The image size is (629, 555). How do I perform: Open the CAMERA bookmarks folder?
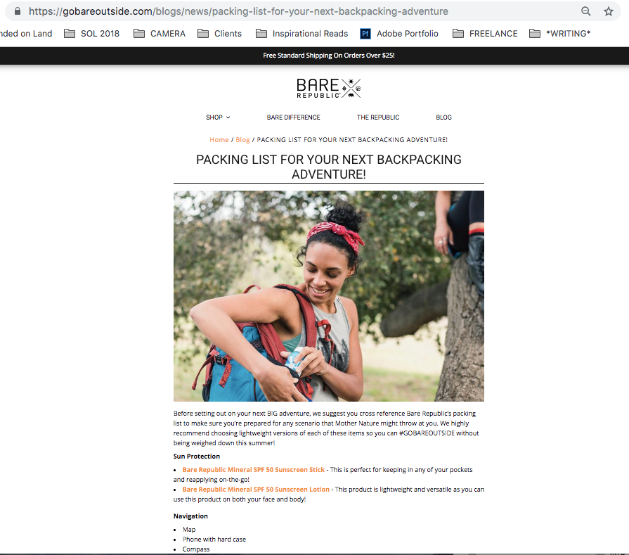[x=160, y=34]
